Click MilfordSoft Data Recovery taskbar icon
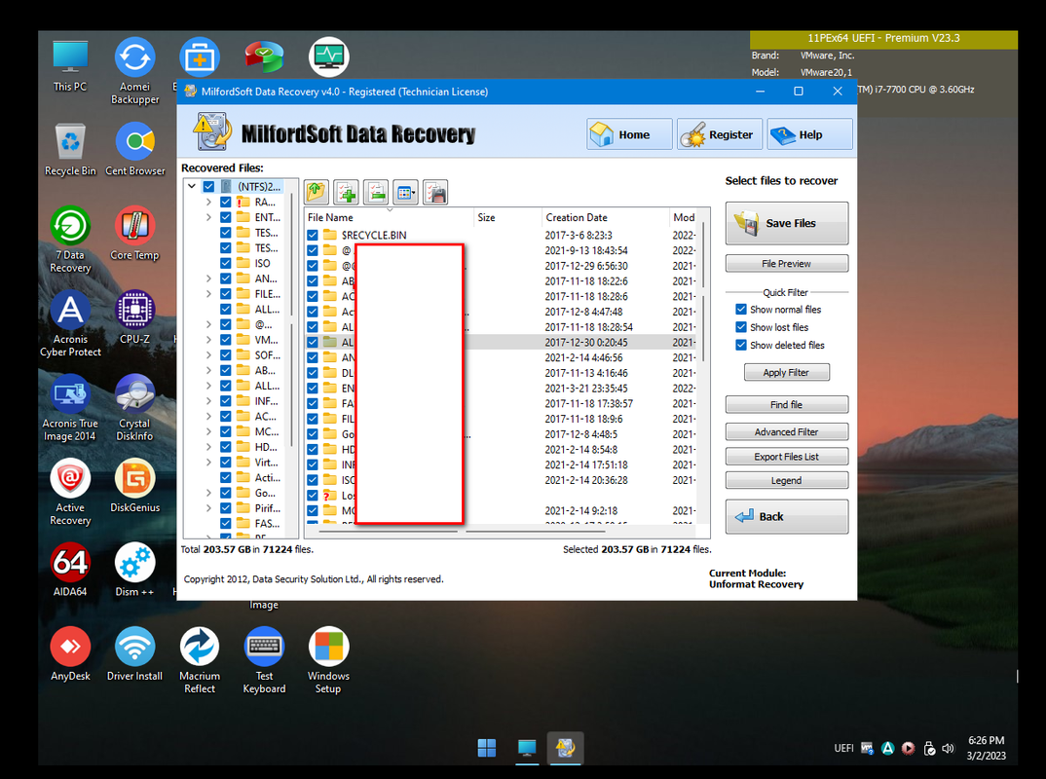The image size is (1046, 779). (565, 748)
